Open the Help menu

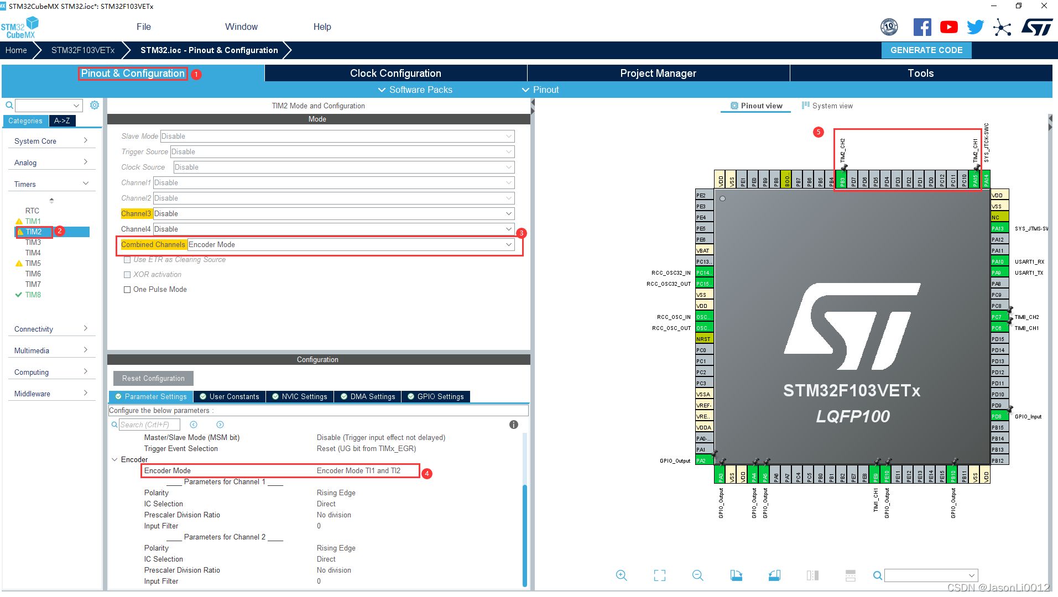coord(322,27)
